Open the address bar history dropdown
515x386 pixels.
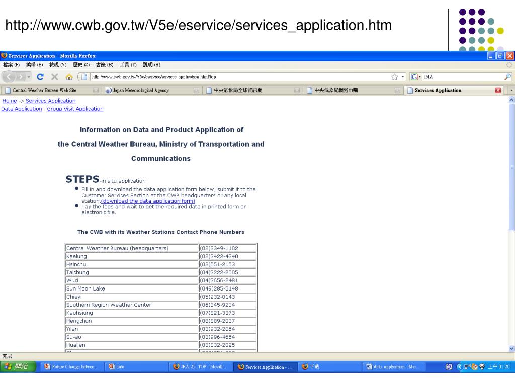403,77
